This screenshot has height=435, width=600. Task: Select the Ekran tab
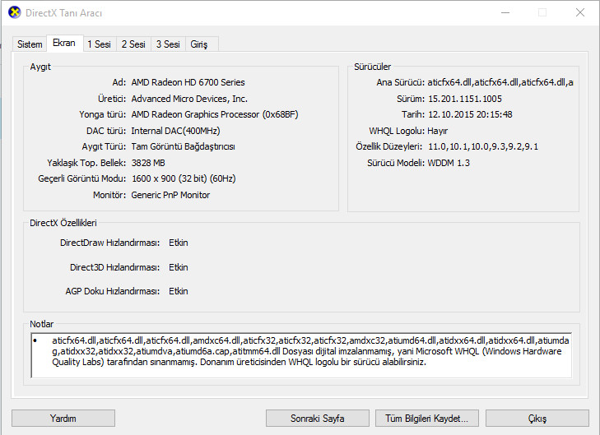pyautogui.click(x=64, y=43)
